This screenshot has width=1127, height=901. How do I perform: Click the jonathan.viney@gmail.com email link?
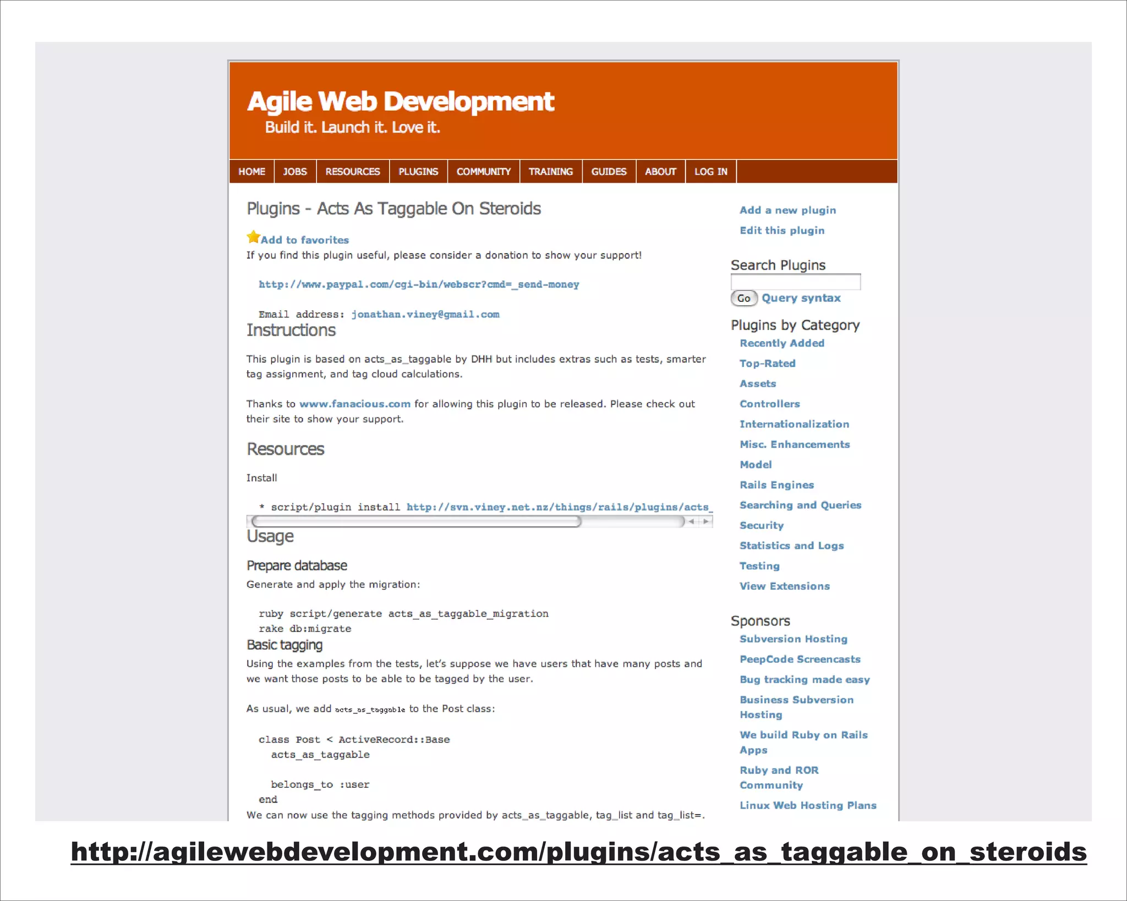pos(425,314)
